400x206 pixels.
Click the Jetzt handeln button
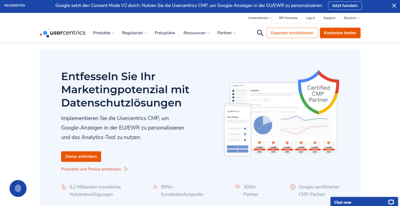point(345,5)
